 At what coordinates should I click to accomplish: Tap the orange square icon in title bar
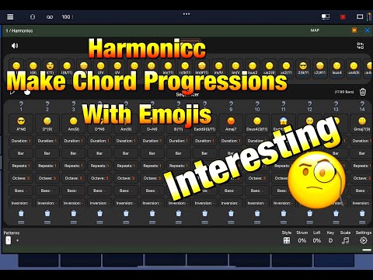point(354,30)
